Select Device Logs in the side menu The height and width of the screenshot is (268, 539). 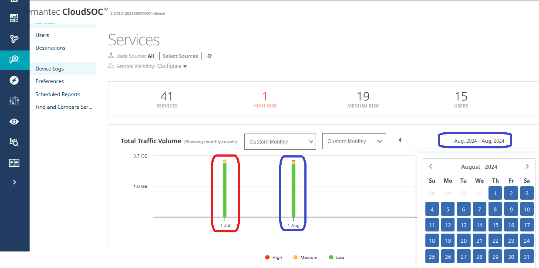50,69
